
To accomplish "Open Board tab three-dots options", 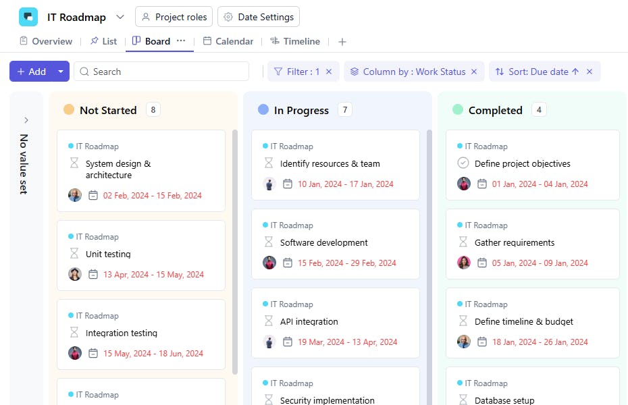I will tap(181, 40).
